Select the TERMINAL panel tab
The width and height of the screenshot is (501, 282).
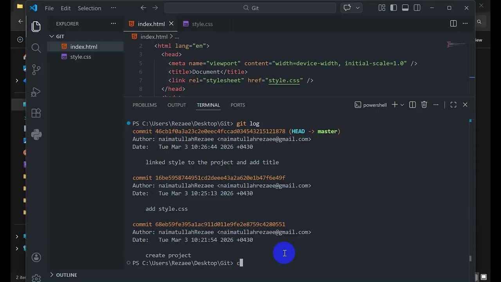(208, 105)
